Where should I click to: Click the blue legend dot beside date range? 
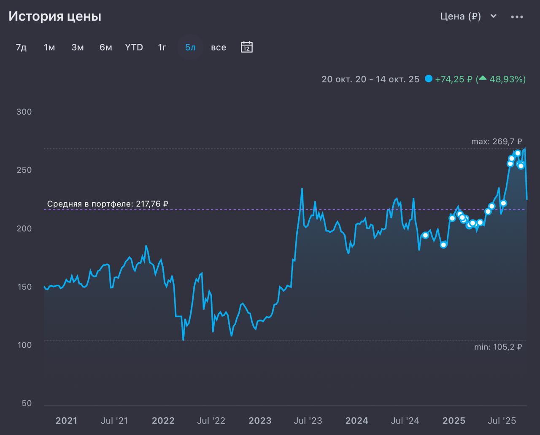click(429, 79)
